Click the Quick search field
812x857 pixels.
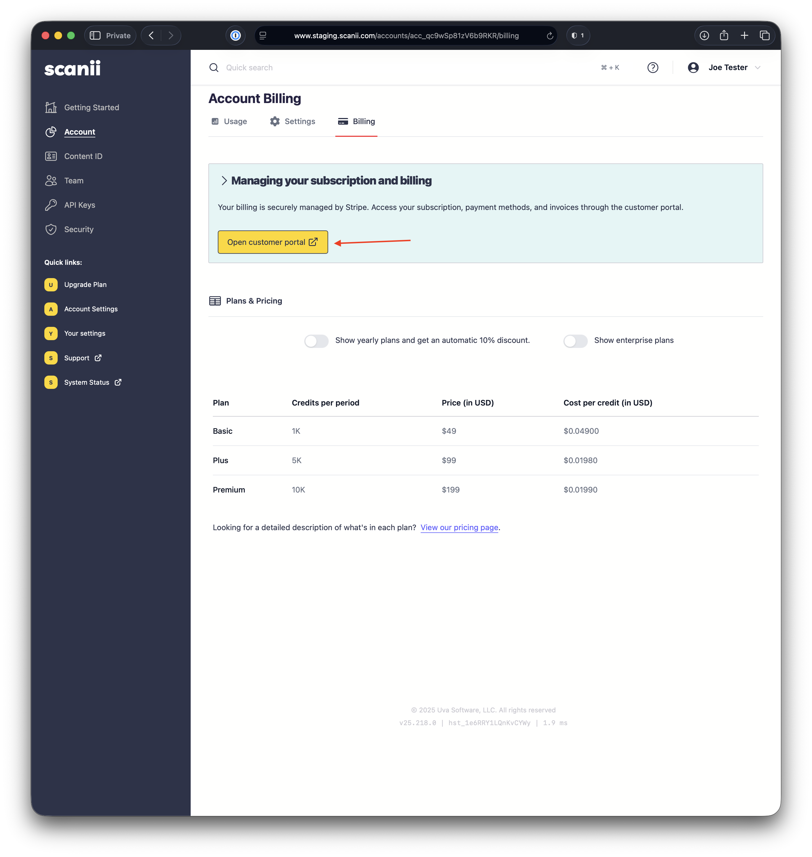[249, 68]
